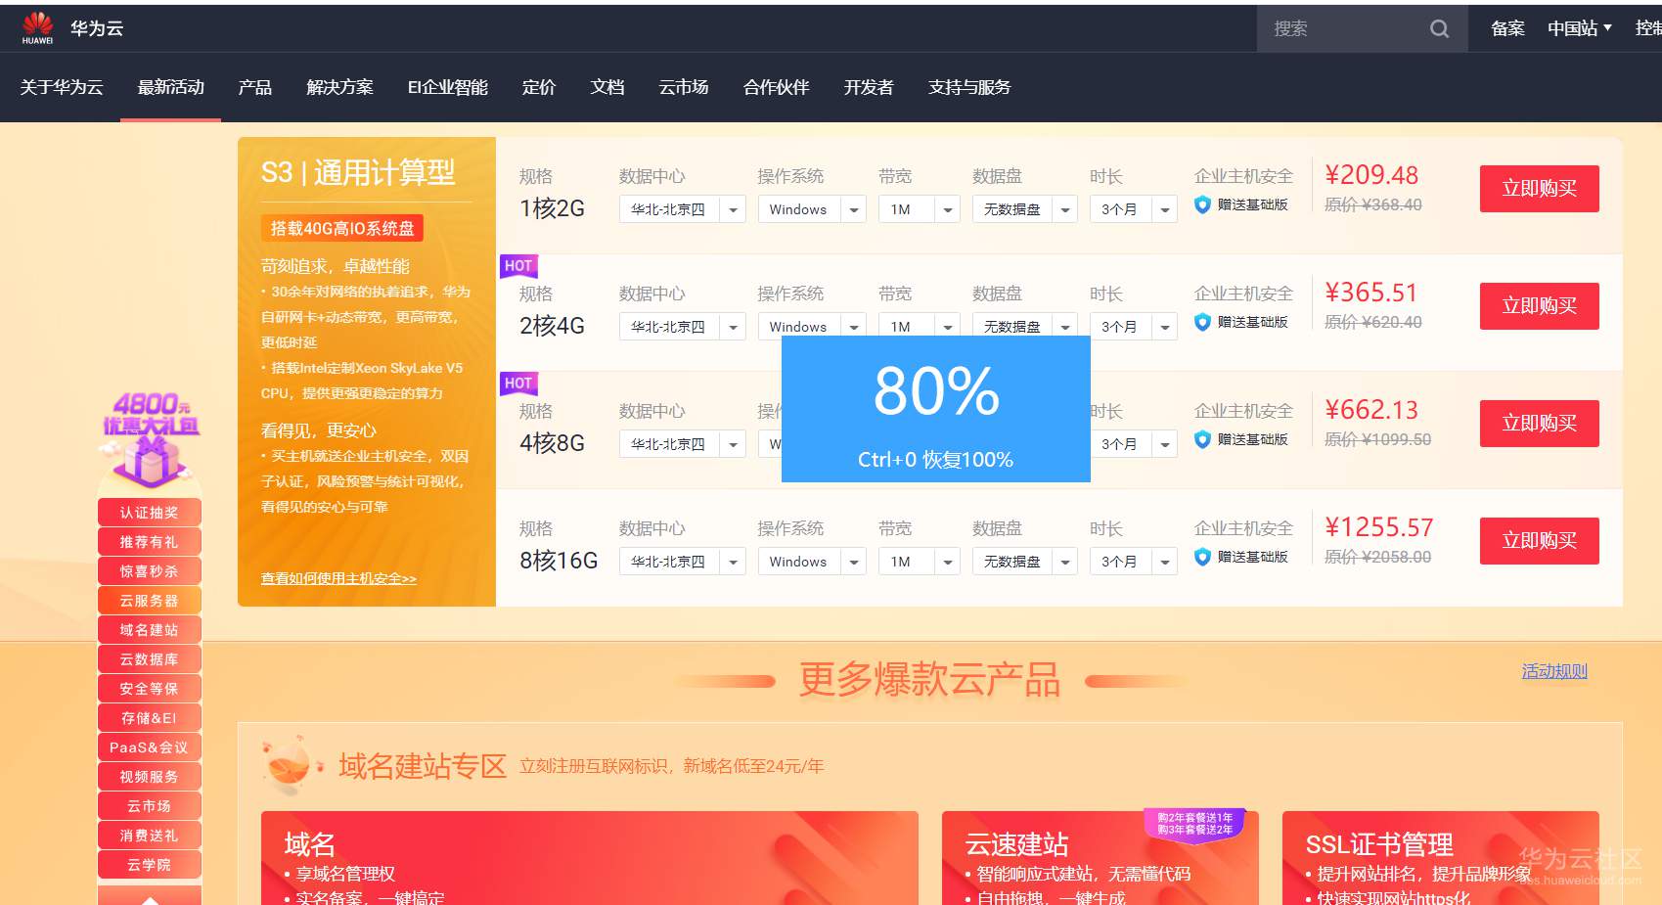Open the data disk dropdown for 8核16G

[x=1024, y=562]
